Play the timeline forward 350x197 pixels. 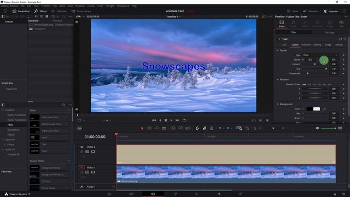[171, 120]
